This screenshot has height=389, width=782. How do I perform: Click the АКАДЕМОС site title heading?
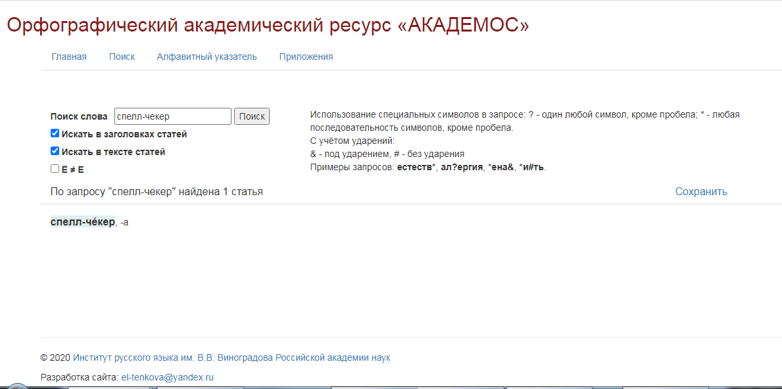(x=268, y=25)
